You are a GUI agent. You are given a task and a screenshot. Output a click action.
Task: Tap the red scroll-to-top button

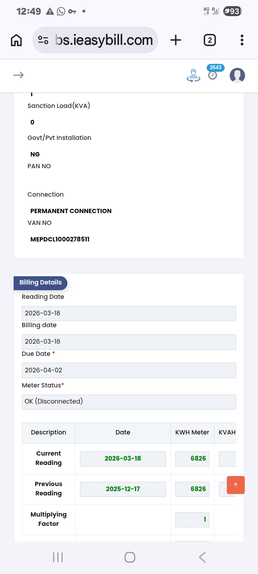point(235,485)
